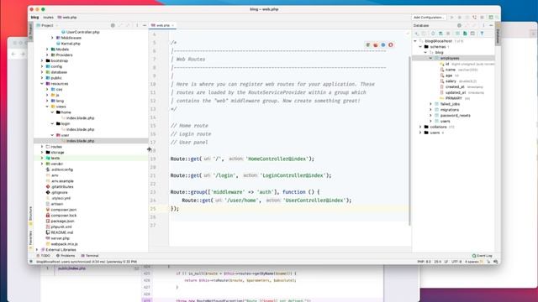Expand the database folder in project tree
The width and height of the screenshot is (538, 302).
(42, 72)
